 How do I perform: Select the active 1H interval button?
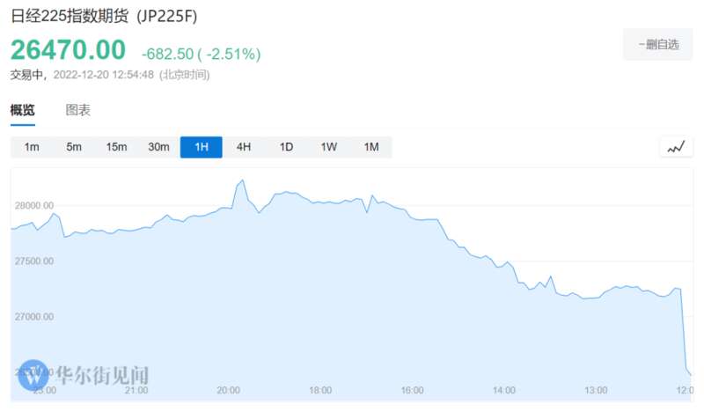coord(202,147)
